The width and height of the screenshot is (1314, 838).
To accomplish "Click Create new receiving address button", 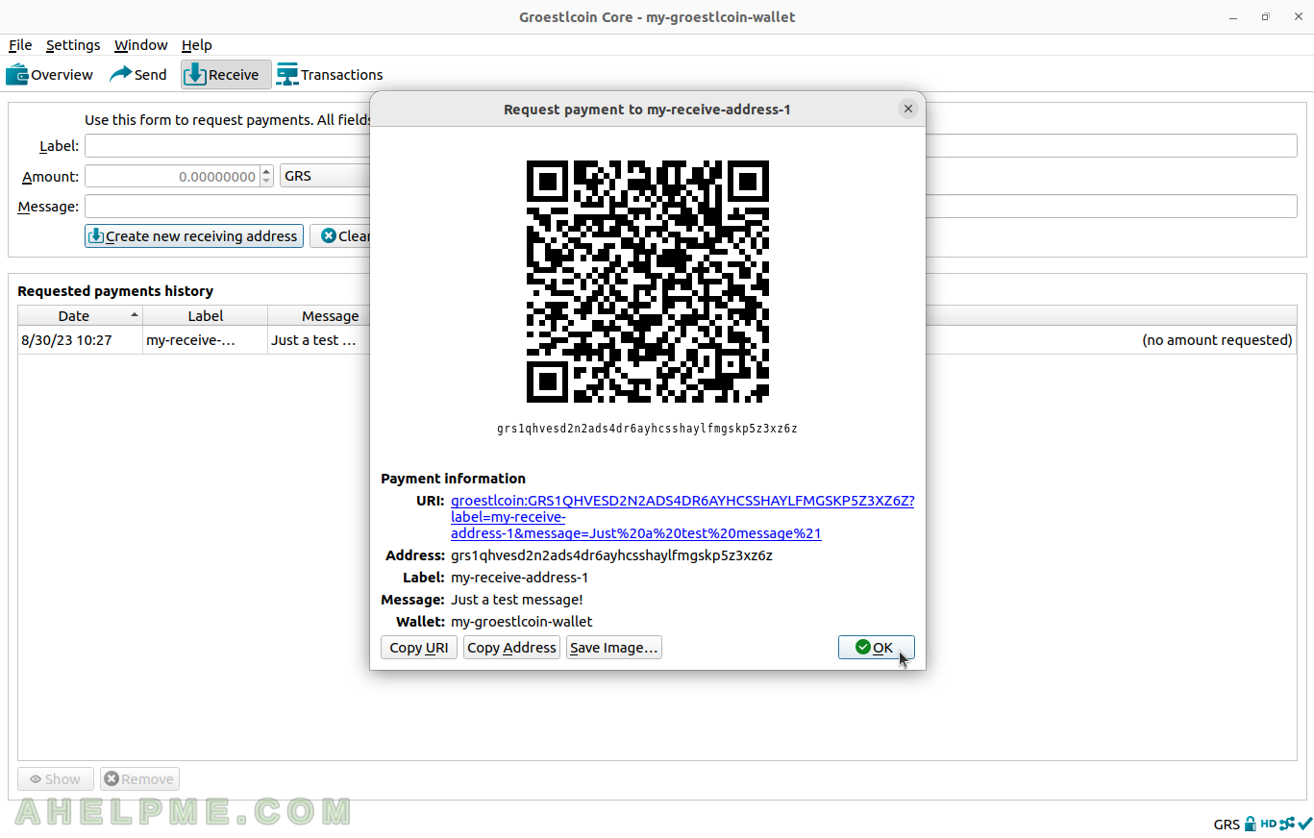I will click(x=194, y=236).
